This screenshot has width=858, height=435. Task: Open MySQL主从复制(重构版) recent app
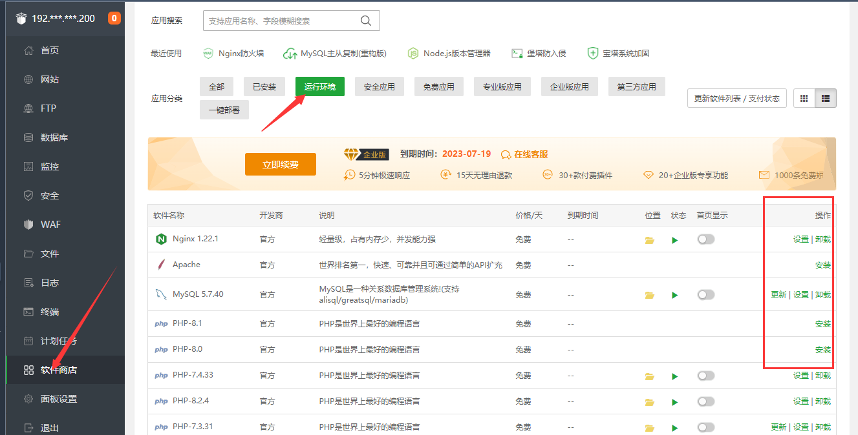point(335,53)
